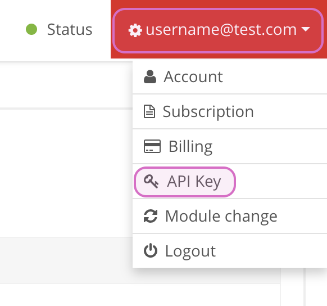Log out via the Logout text
The width and height of the screenshot is (327, 306).
tap(190, 251)
